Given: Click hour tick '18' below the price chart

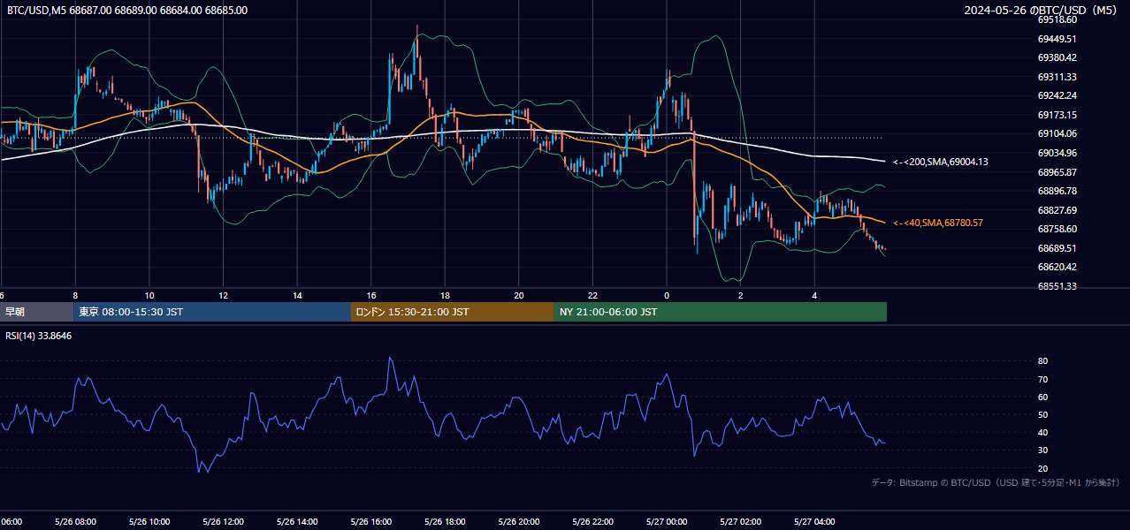Looking at the screenshot, I should tap(445, 295).
